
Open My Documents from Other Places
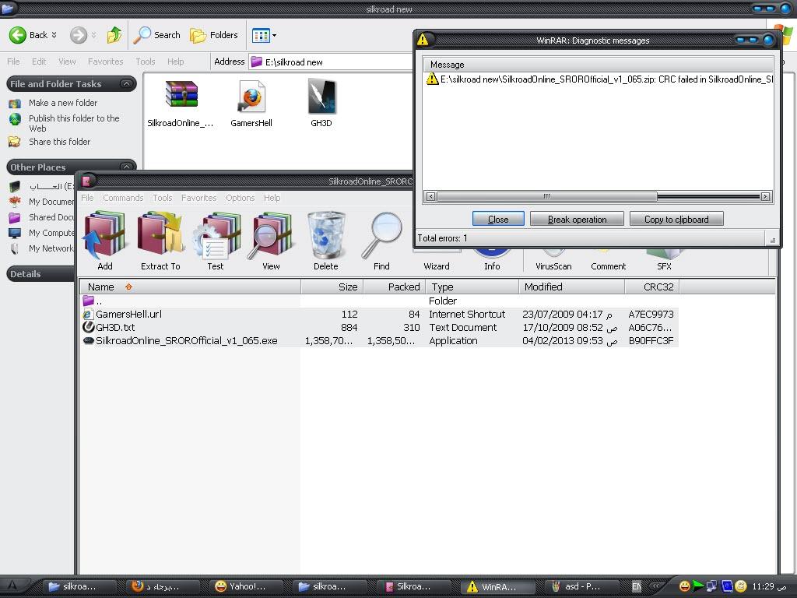coord(51,202)
